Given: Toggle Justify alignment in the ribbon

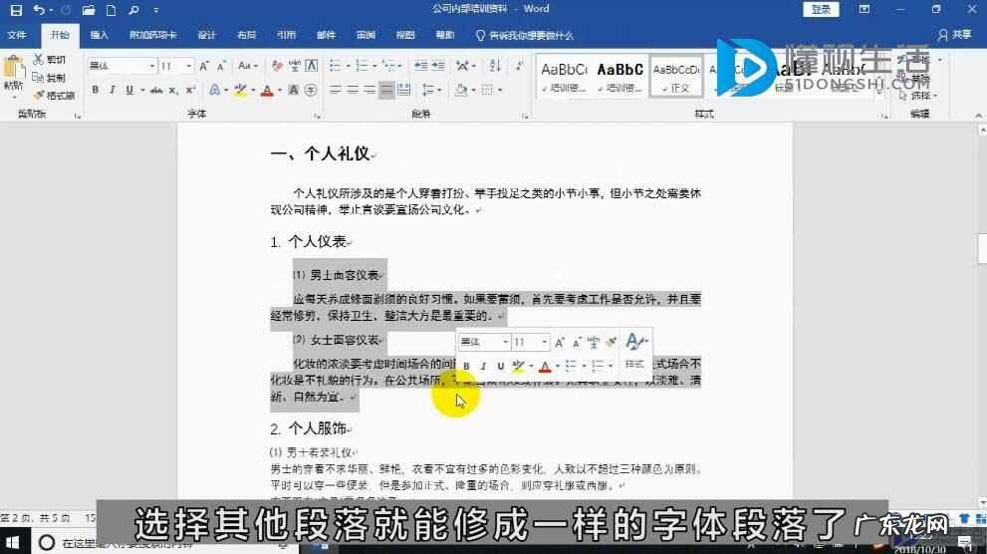Looking at the screenshot, I should click(386, 90).
